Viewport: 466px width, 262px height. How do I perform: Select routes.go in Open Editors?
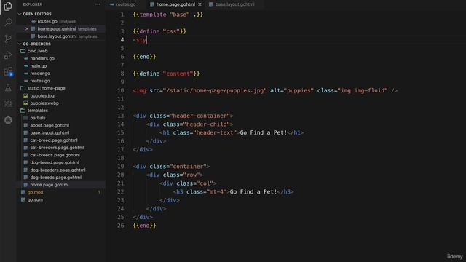tap(47, 21)
